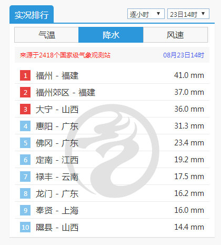221x245 pixels.
Task: Click the 41.0 mm precipitation value
Action: (x=189, y=75)
